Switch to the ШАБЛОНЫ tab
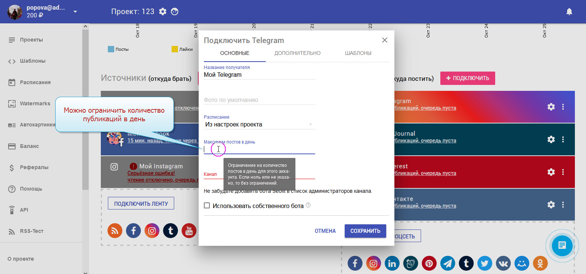The image size is (586, 274). pyautogui.click(x=358, y=53)
